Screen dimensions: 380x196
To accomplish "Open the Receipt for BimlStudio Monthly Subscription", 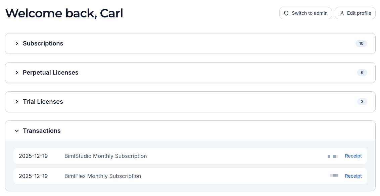I will tap(353, 156).
